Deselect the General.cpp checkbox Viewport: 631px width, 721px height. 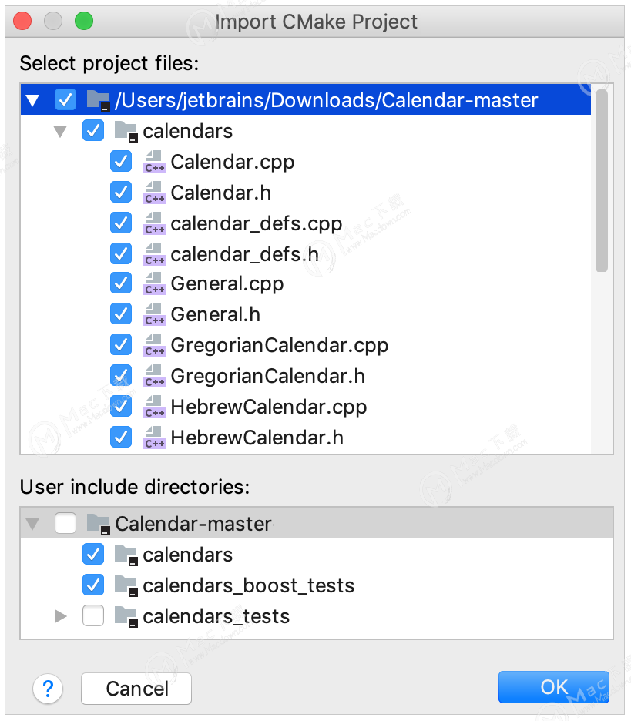[120, 283]
